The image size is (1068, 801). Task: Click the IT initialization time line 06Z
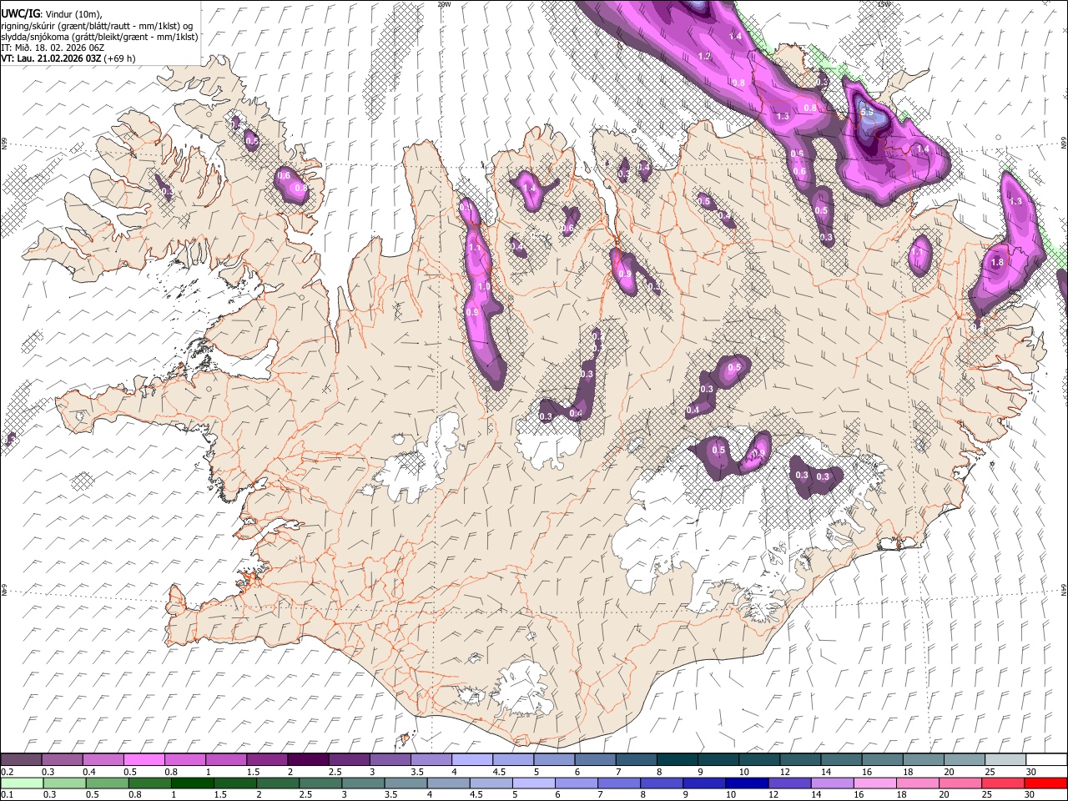coord(53,48)
